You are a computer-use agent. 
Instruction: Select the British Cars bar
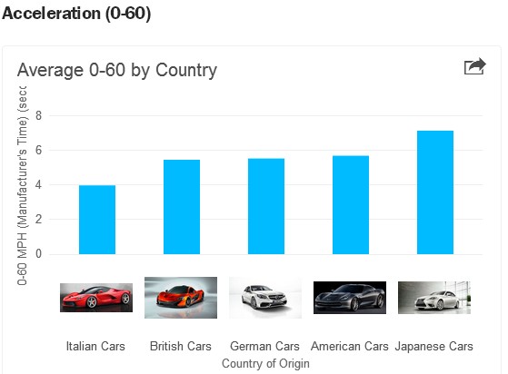click(182, 207)
